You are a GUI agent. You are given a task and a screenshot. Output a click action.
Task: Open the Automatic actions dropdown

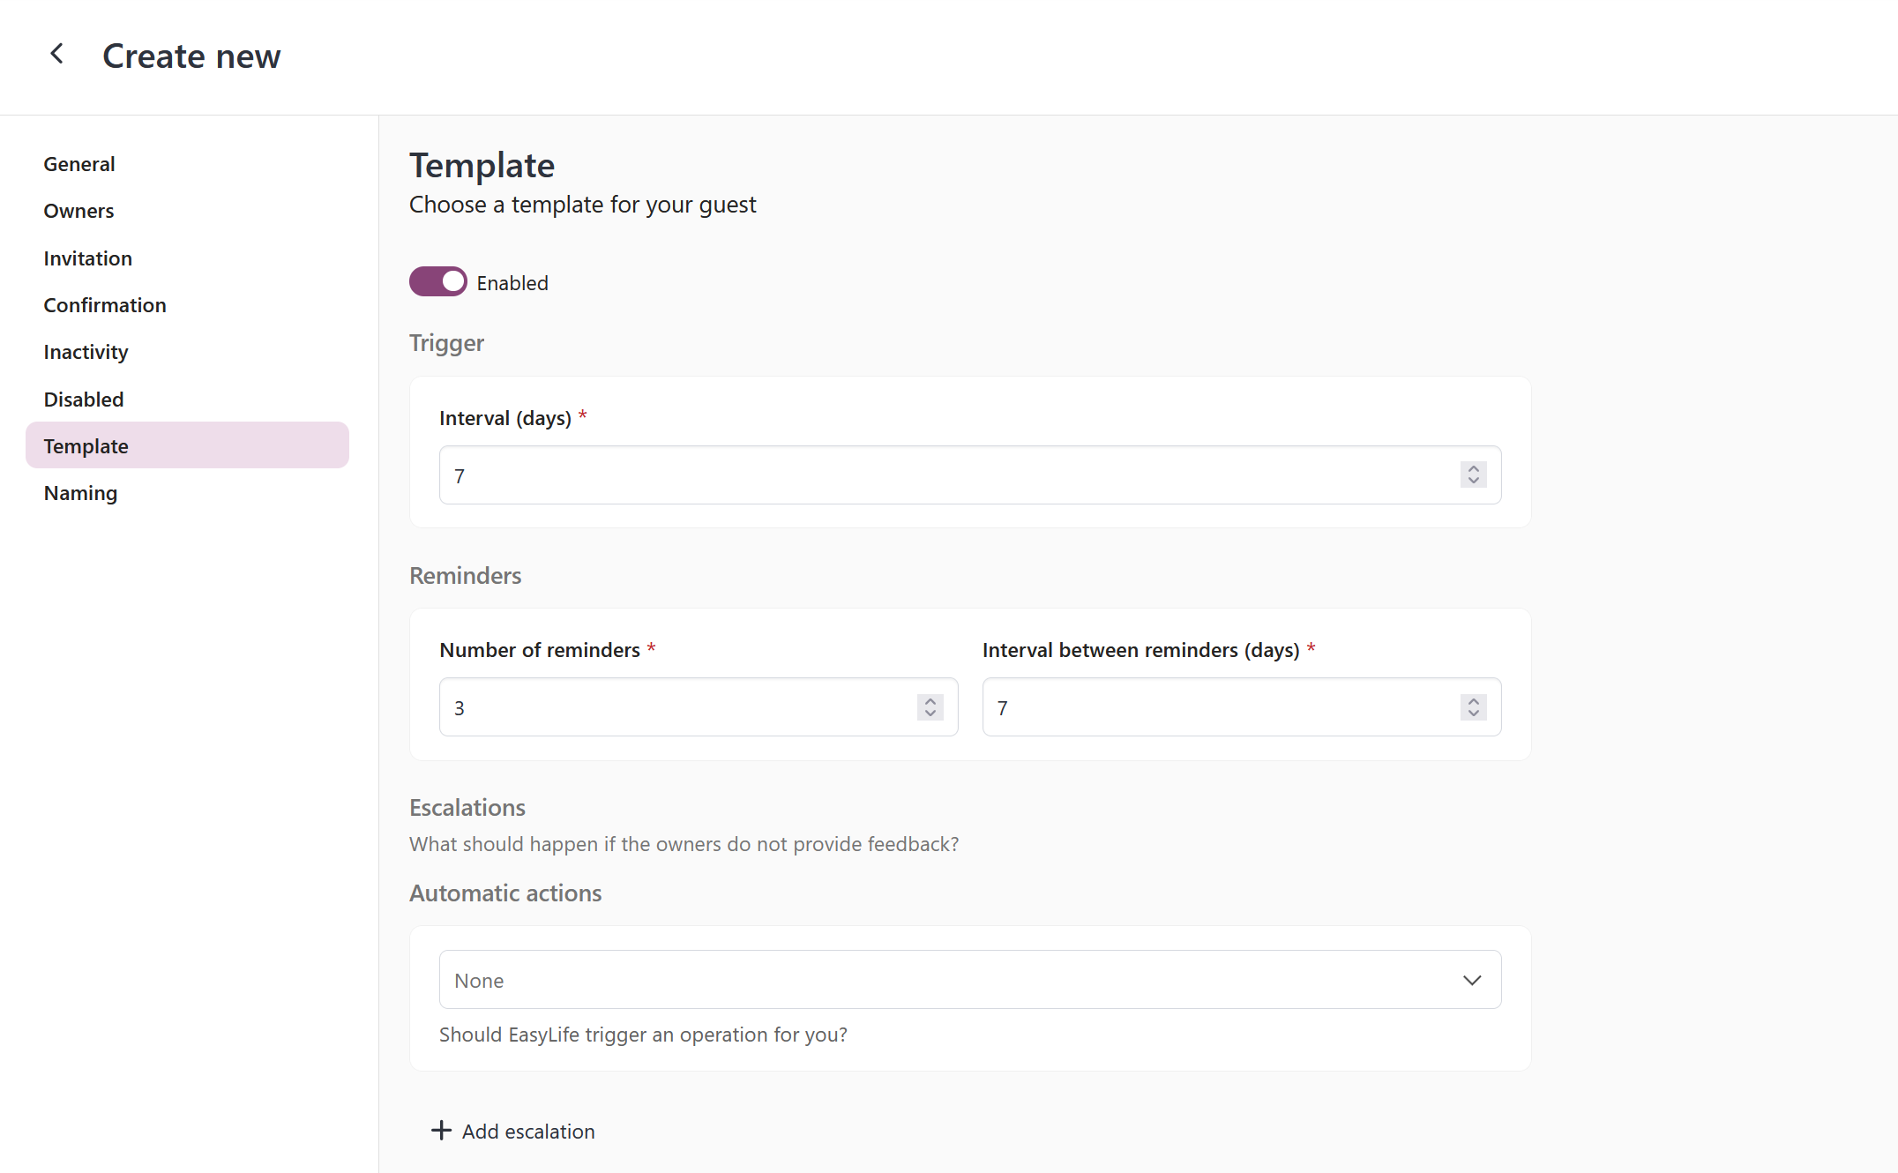point(970,979)
